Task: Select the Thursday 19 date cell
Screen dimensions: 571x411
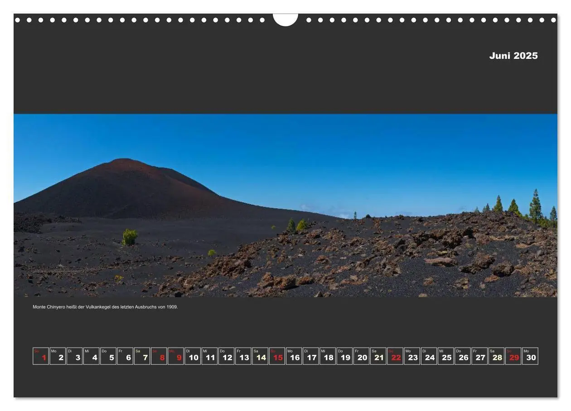Action: pyautogui.click(x=344, y=356)
